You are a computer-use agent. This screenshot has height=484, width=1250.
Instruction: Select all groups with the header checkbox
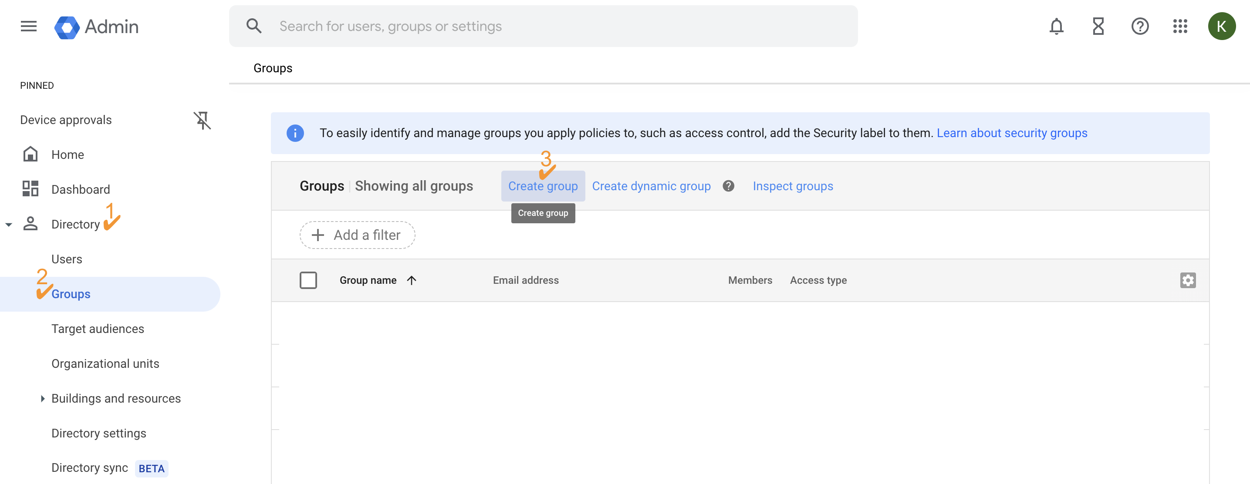point(309,280)
